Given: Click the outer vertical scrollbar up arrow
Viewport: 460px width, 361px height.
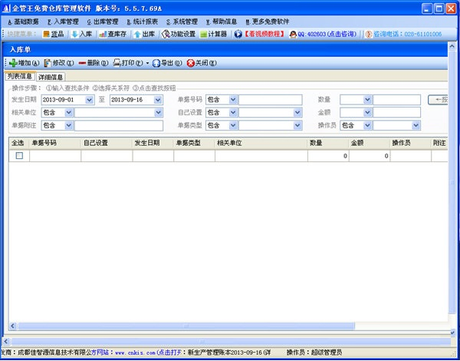Looking at the screenshot, I should 452,46.
